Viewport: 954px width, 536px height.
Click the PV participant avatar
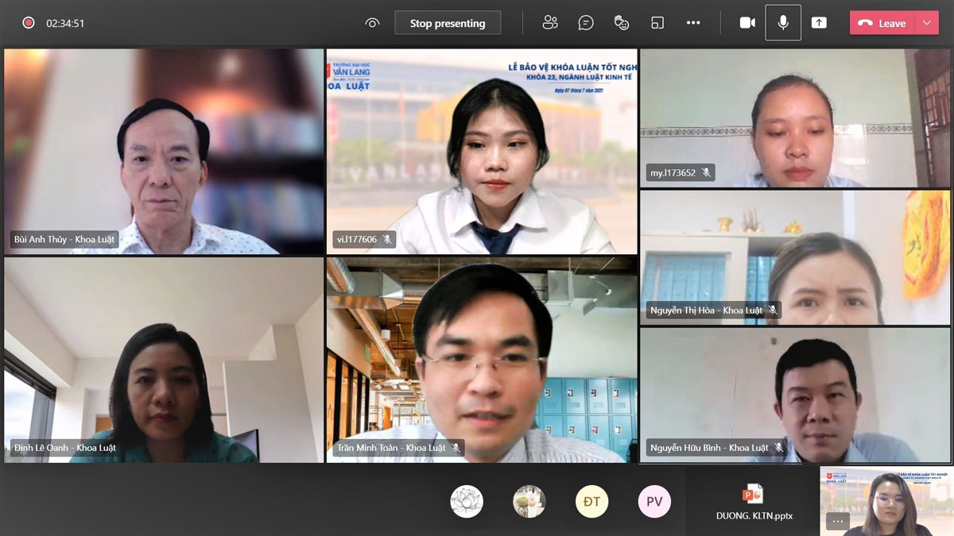tap(654, 502)
